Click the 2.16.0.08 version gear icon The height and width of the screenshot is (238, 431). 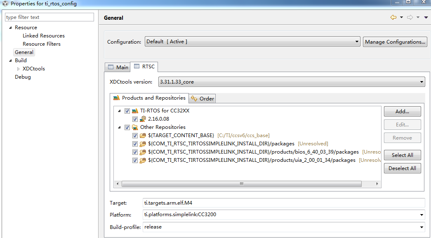point(143,119)
